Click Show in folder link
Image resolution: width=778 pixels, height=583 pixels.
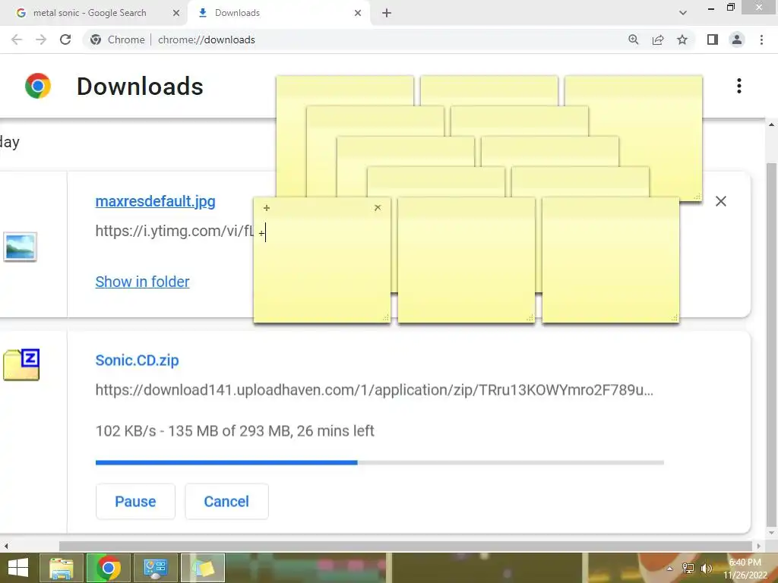point(142,282)
